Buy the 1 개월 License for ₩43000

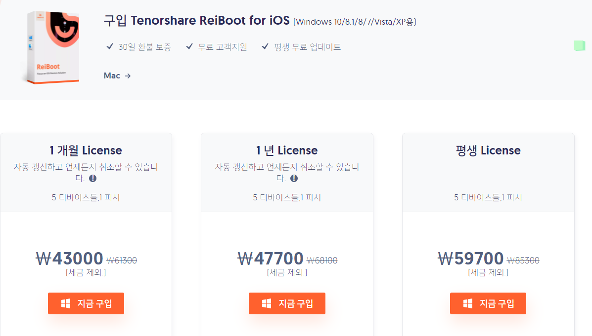[x=86, y=303]
